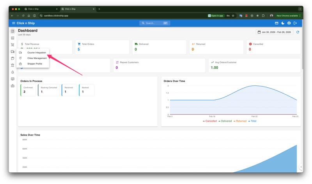Click the Total Orders card

click(102, 47)
